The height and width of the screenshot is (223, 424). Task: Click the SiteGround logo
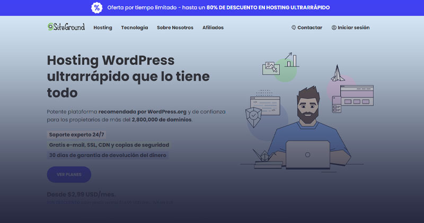[x=66, y=27]
